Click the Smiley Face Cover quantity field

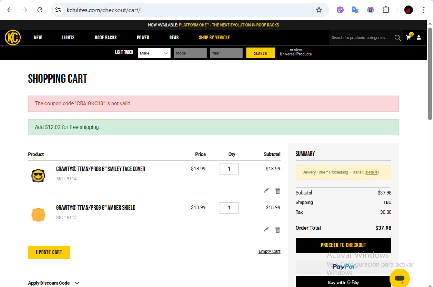pyautogui.click(x=229, y=169)
